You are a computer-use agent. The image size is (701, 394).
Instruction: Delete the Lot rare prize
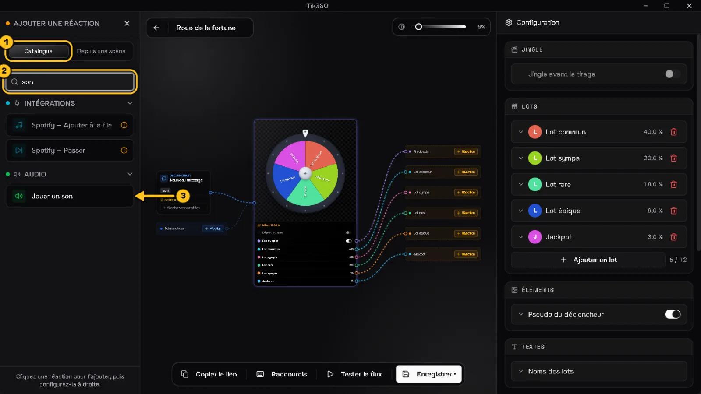point(674,184)
